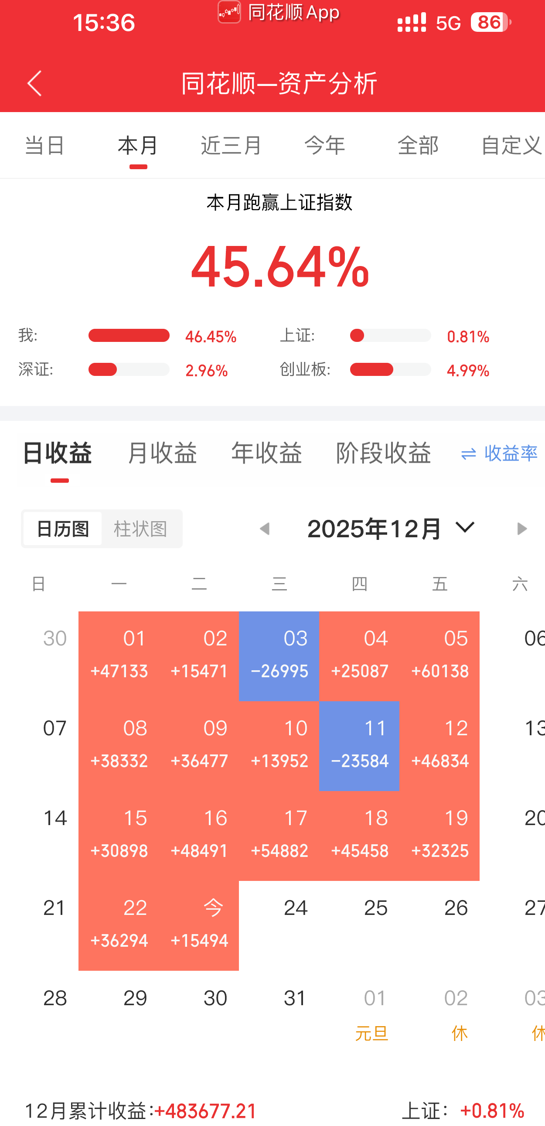Switch to 柱状图 view

tap(141, 529)
